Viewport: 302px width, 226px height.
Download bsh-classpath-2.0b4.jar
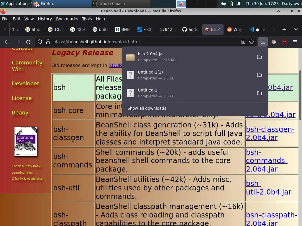click(x=272, y=219)
